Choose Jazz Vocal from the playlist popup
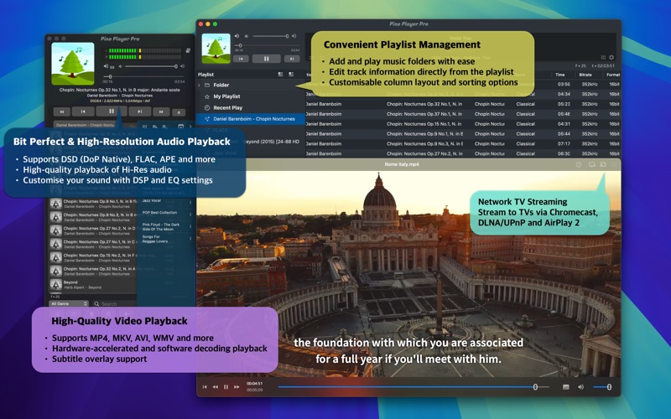This screenshot has width=671, height=419. pos(152,200)
